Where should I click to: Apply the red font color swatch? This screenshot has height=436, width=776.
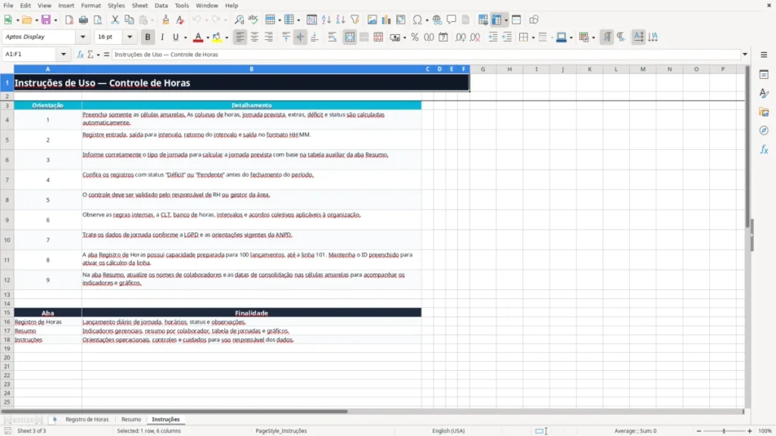(x=198, y=37)
